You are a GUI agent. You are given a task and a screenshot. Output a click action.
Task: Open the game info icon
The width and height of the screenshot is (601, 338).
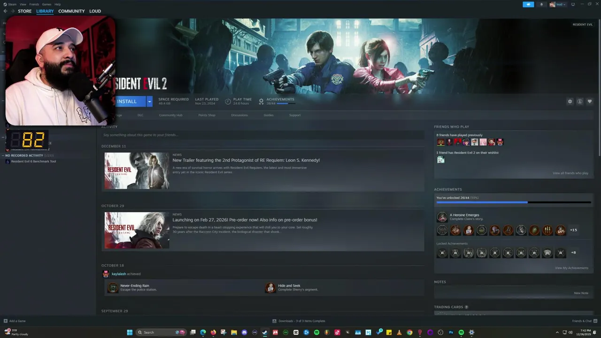tap(580, 101)
